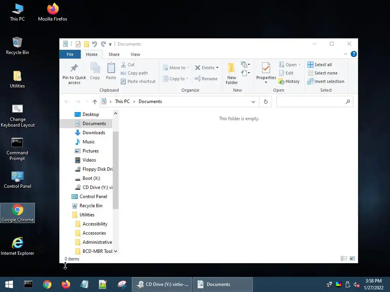Select Change Keyboard Layout desktop icon
The height and width of the screenshot is (292, 390).
18,116
